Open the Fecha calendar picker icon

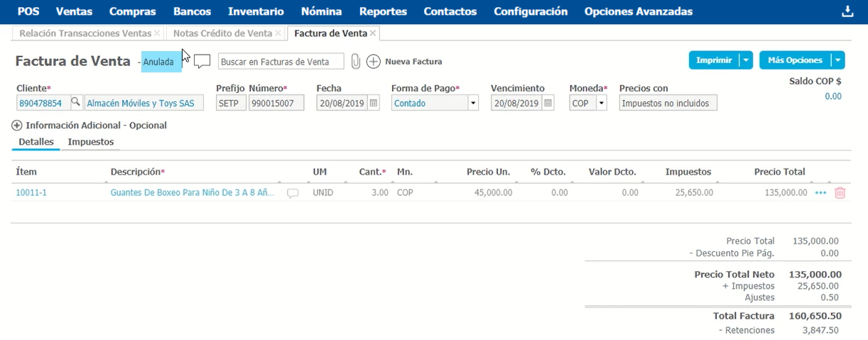coord(374,103)
